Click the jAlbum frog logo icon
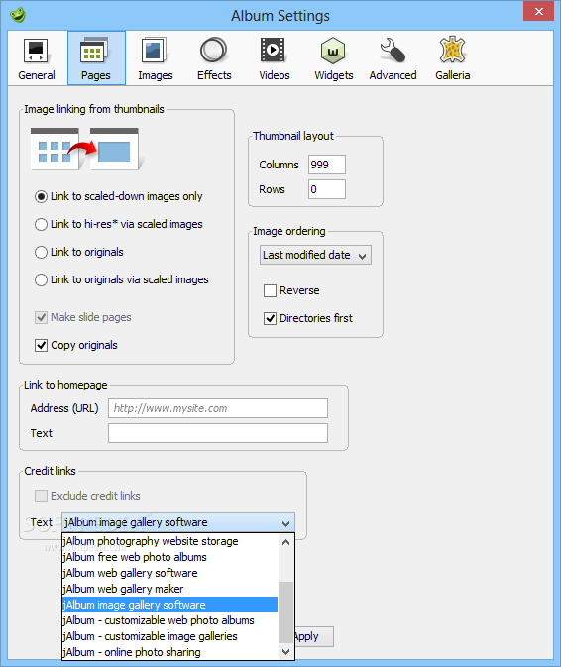561x667 pixels. click(x=18, y=15)
